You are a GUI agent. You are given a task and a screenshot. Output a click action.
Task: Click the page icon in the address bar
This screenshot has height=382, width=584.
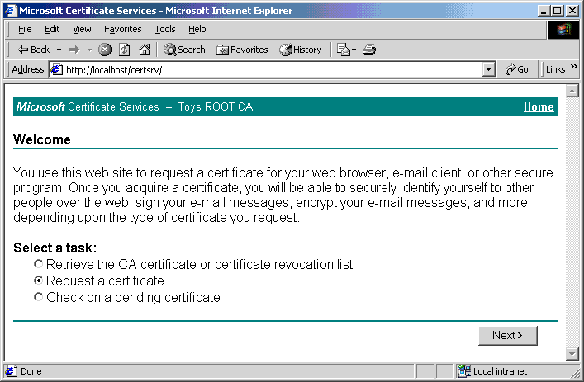click(56, 69)
